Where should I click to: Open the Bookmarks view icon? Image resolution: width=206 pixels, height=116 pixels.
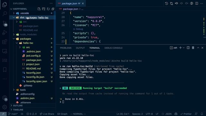point(5,70)
